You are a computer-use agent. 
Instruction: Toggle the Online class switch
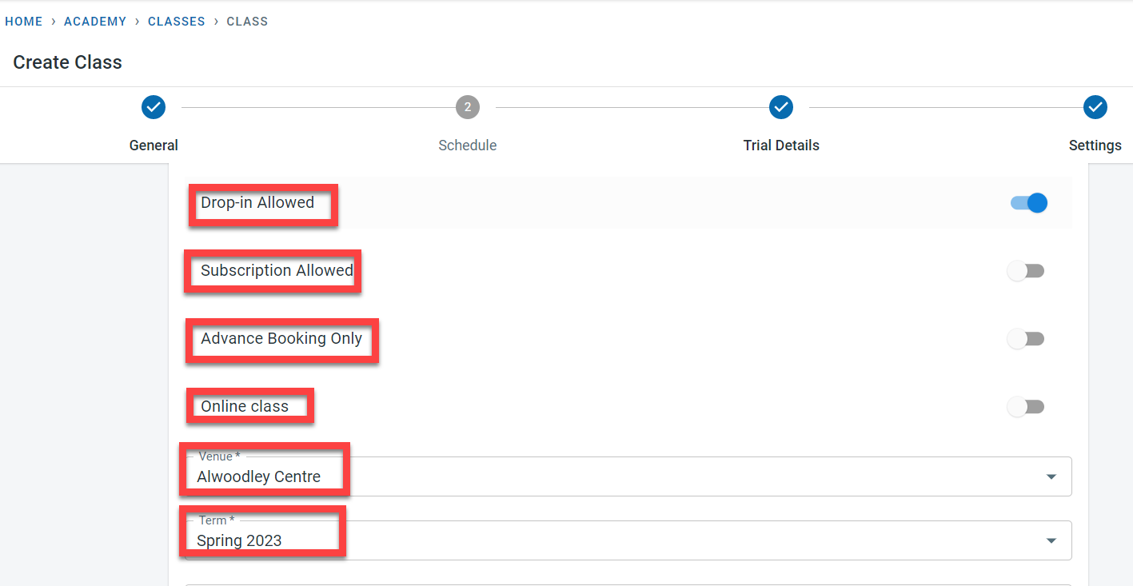coord(1026,407)
